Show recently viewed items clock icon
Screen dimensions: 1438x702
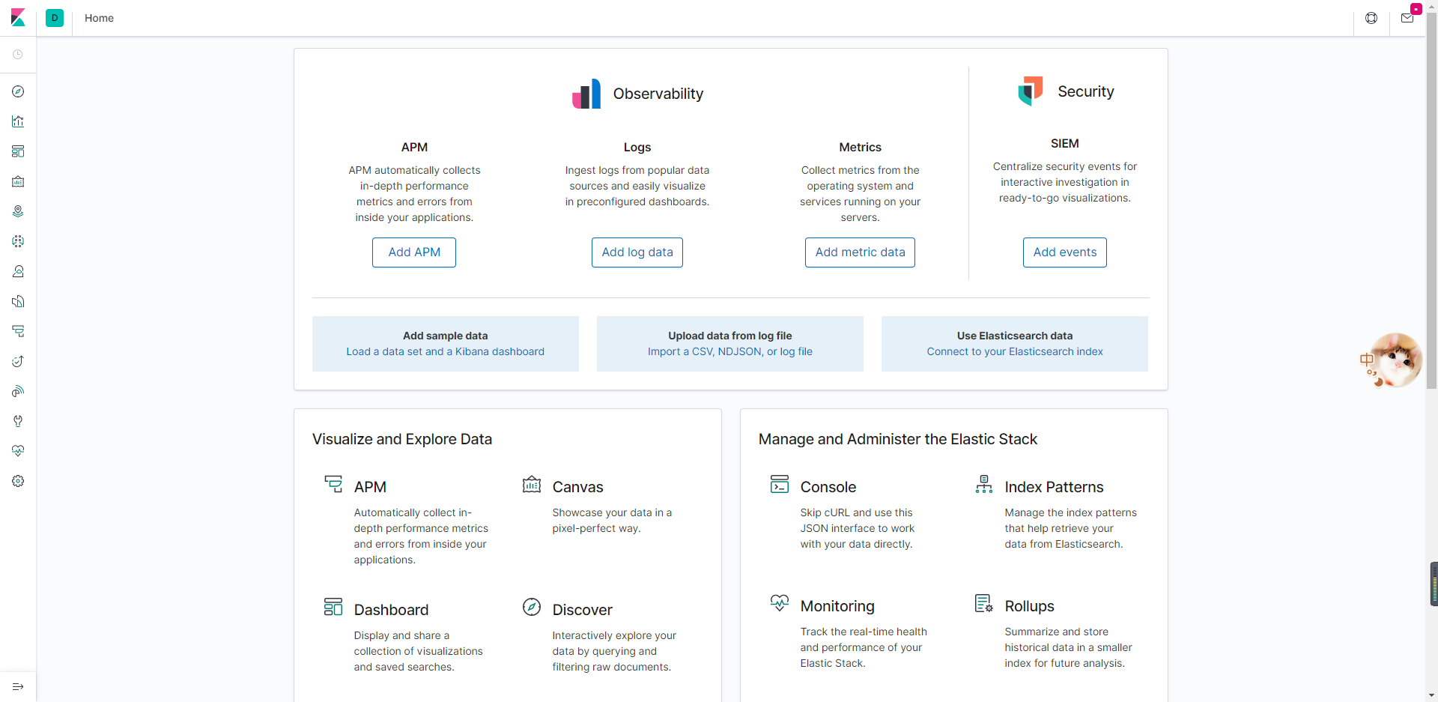click(18, 55)
